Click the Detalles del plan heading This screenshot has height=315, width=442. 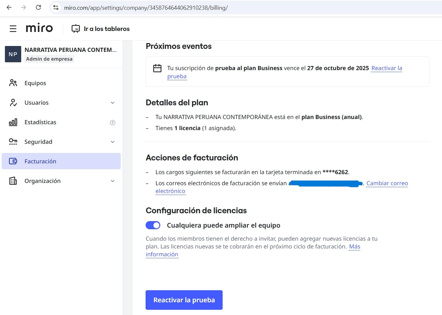[177, 103]
